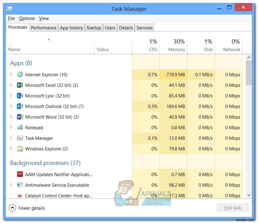
Task: Select the Notepad process icon
Action: click(20, 127)
